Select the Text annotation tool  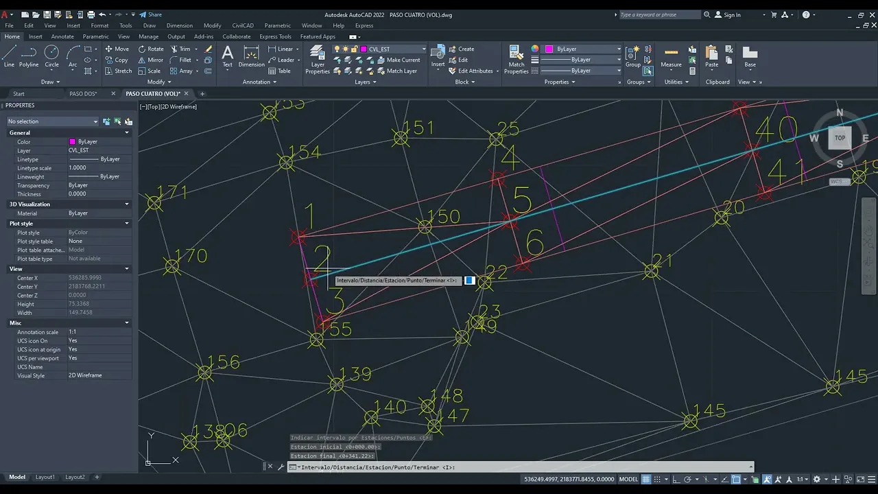[227, 56]
